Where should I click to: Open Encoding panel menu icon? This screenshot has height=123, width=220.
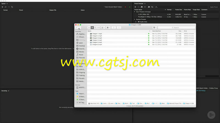click(x=9, y=91)
